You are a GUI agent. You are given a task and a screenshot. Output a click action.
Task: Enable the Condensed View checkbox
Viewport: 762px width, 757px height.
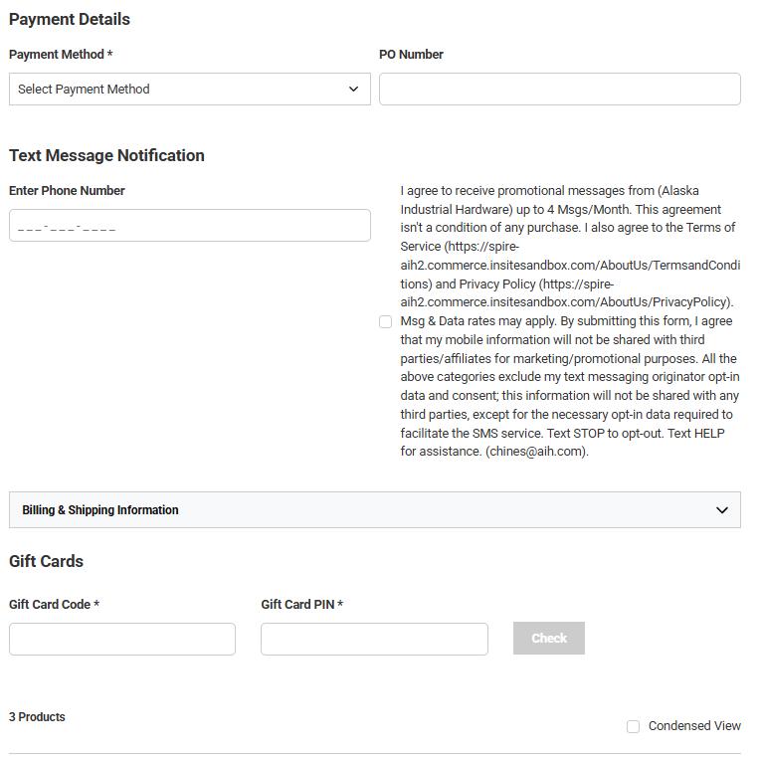633,726
